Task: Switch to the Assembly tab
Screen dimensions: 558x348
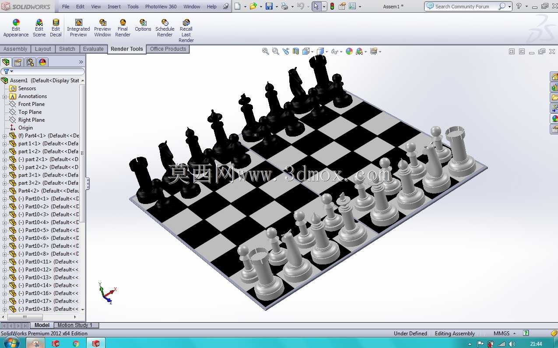Action: click(x=15, y=49)
